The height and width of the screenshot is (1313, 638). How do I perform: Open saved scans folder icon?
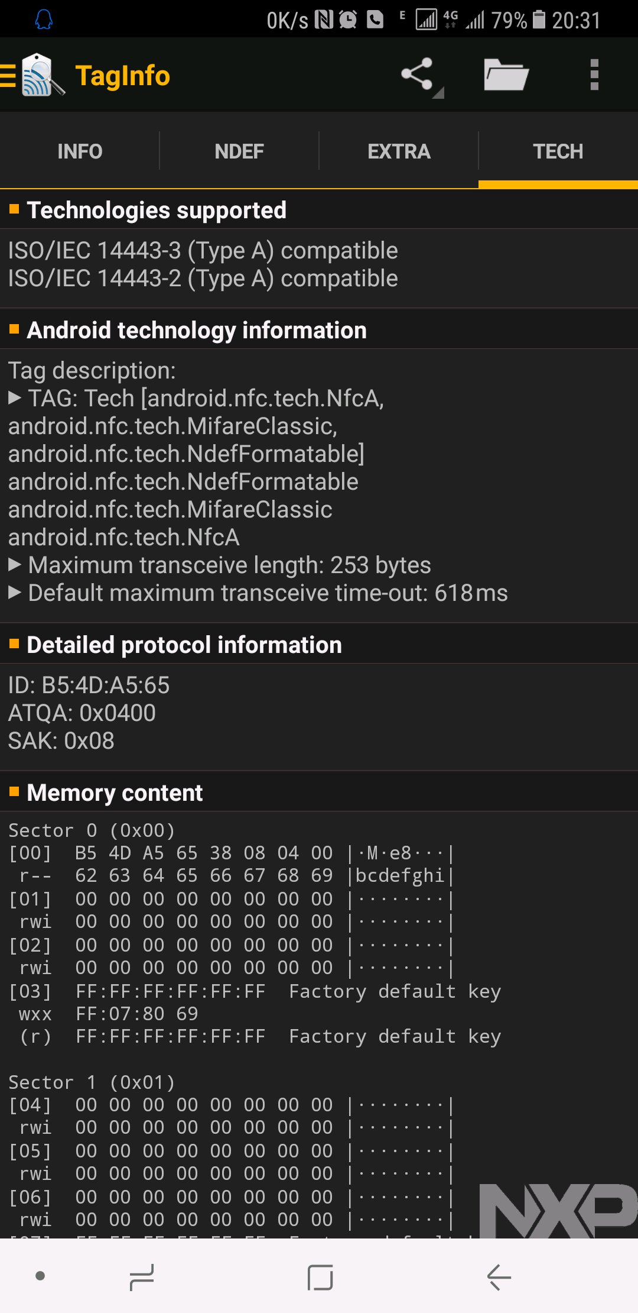pos(506,75)
